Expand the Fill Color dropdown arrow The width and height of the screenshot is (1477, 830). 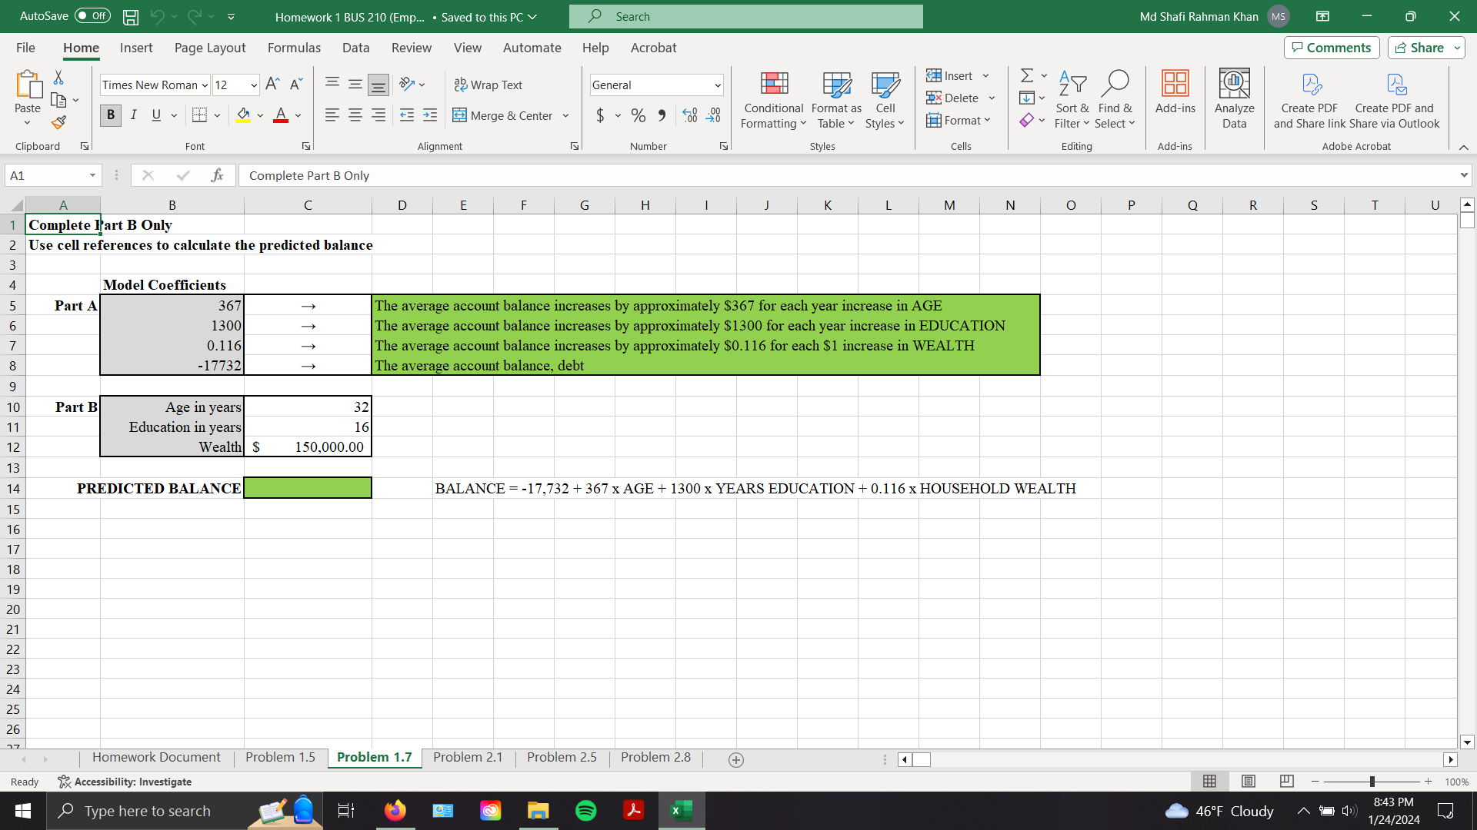point(259,115)
